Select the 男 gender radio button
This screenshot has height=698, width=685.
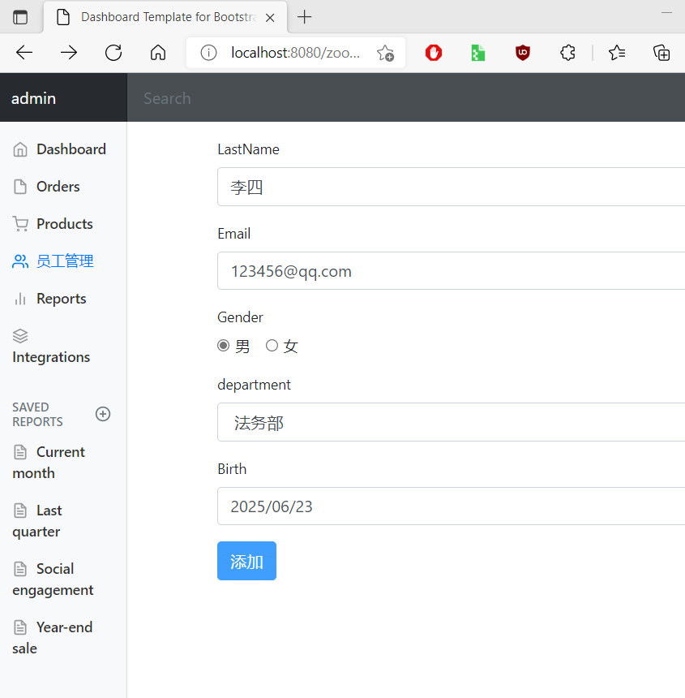click(224, 346)
